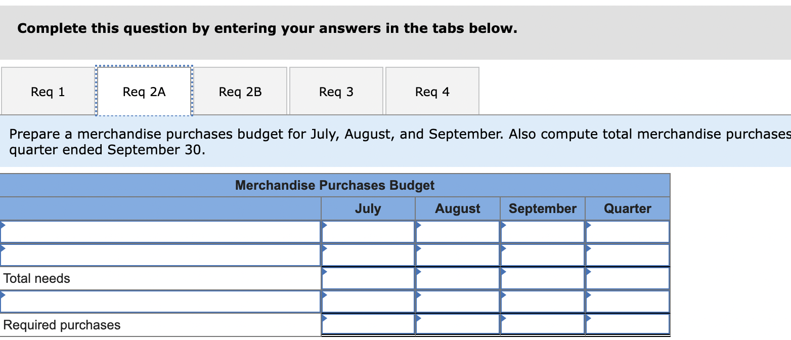
Task: Click Quarter cell in first row
Action: pos(628,232)
